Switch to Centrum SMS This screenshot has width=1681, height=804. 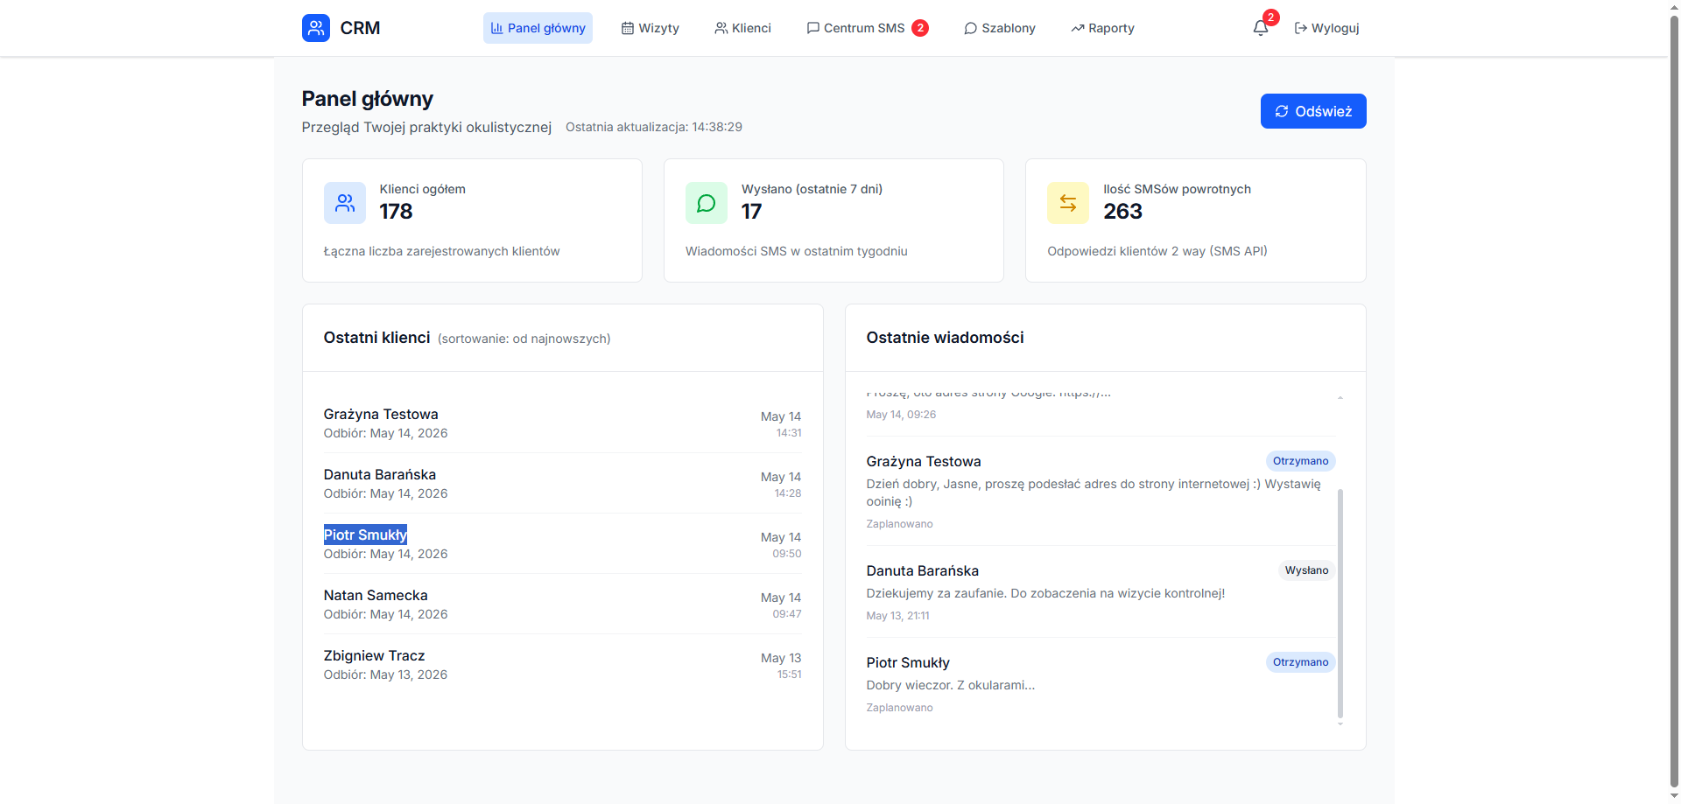867,28
